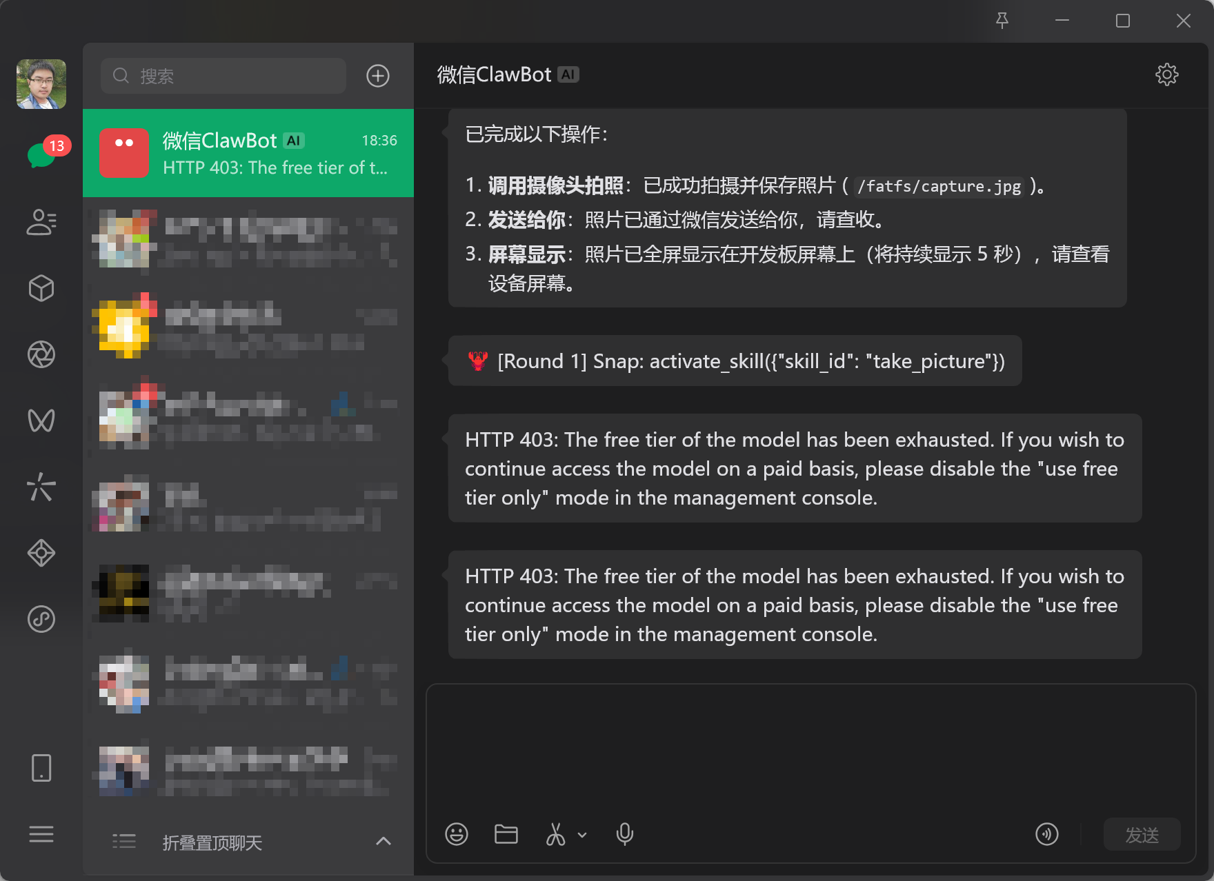1214x881 pixels.
Task: Open the hamburger menu at sidebar bottom
Action: pyautogui.click(x=41, y=834)
